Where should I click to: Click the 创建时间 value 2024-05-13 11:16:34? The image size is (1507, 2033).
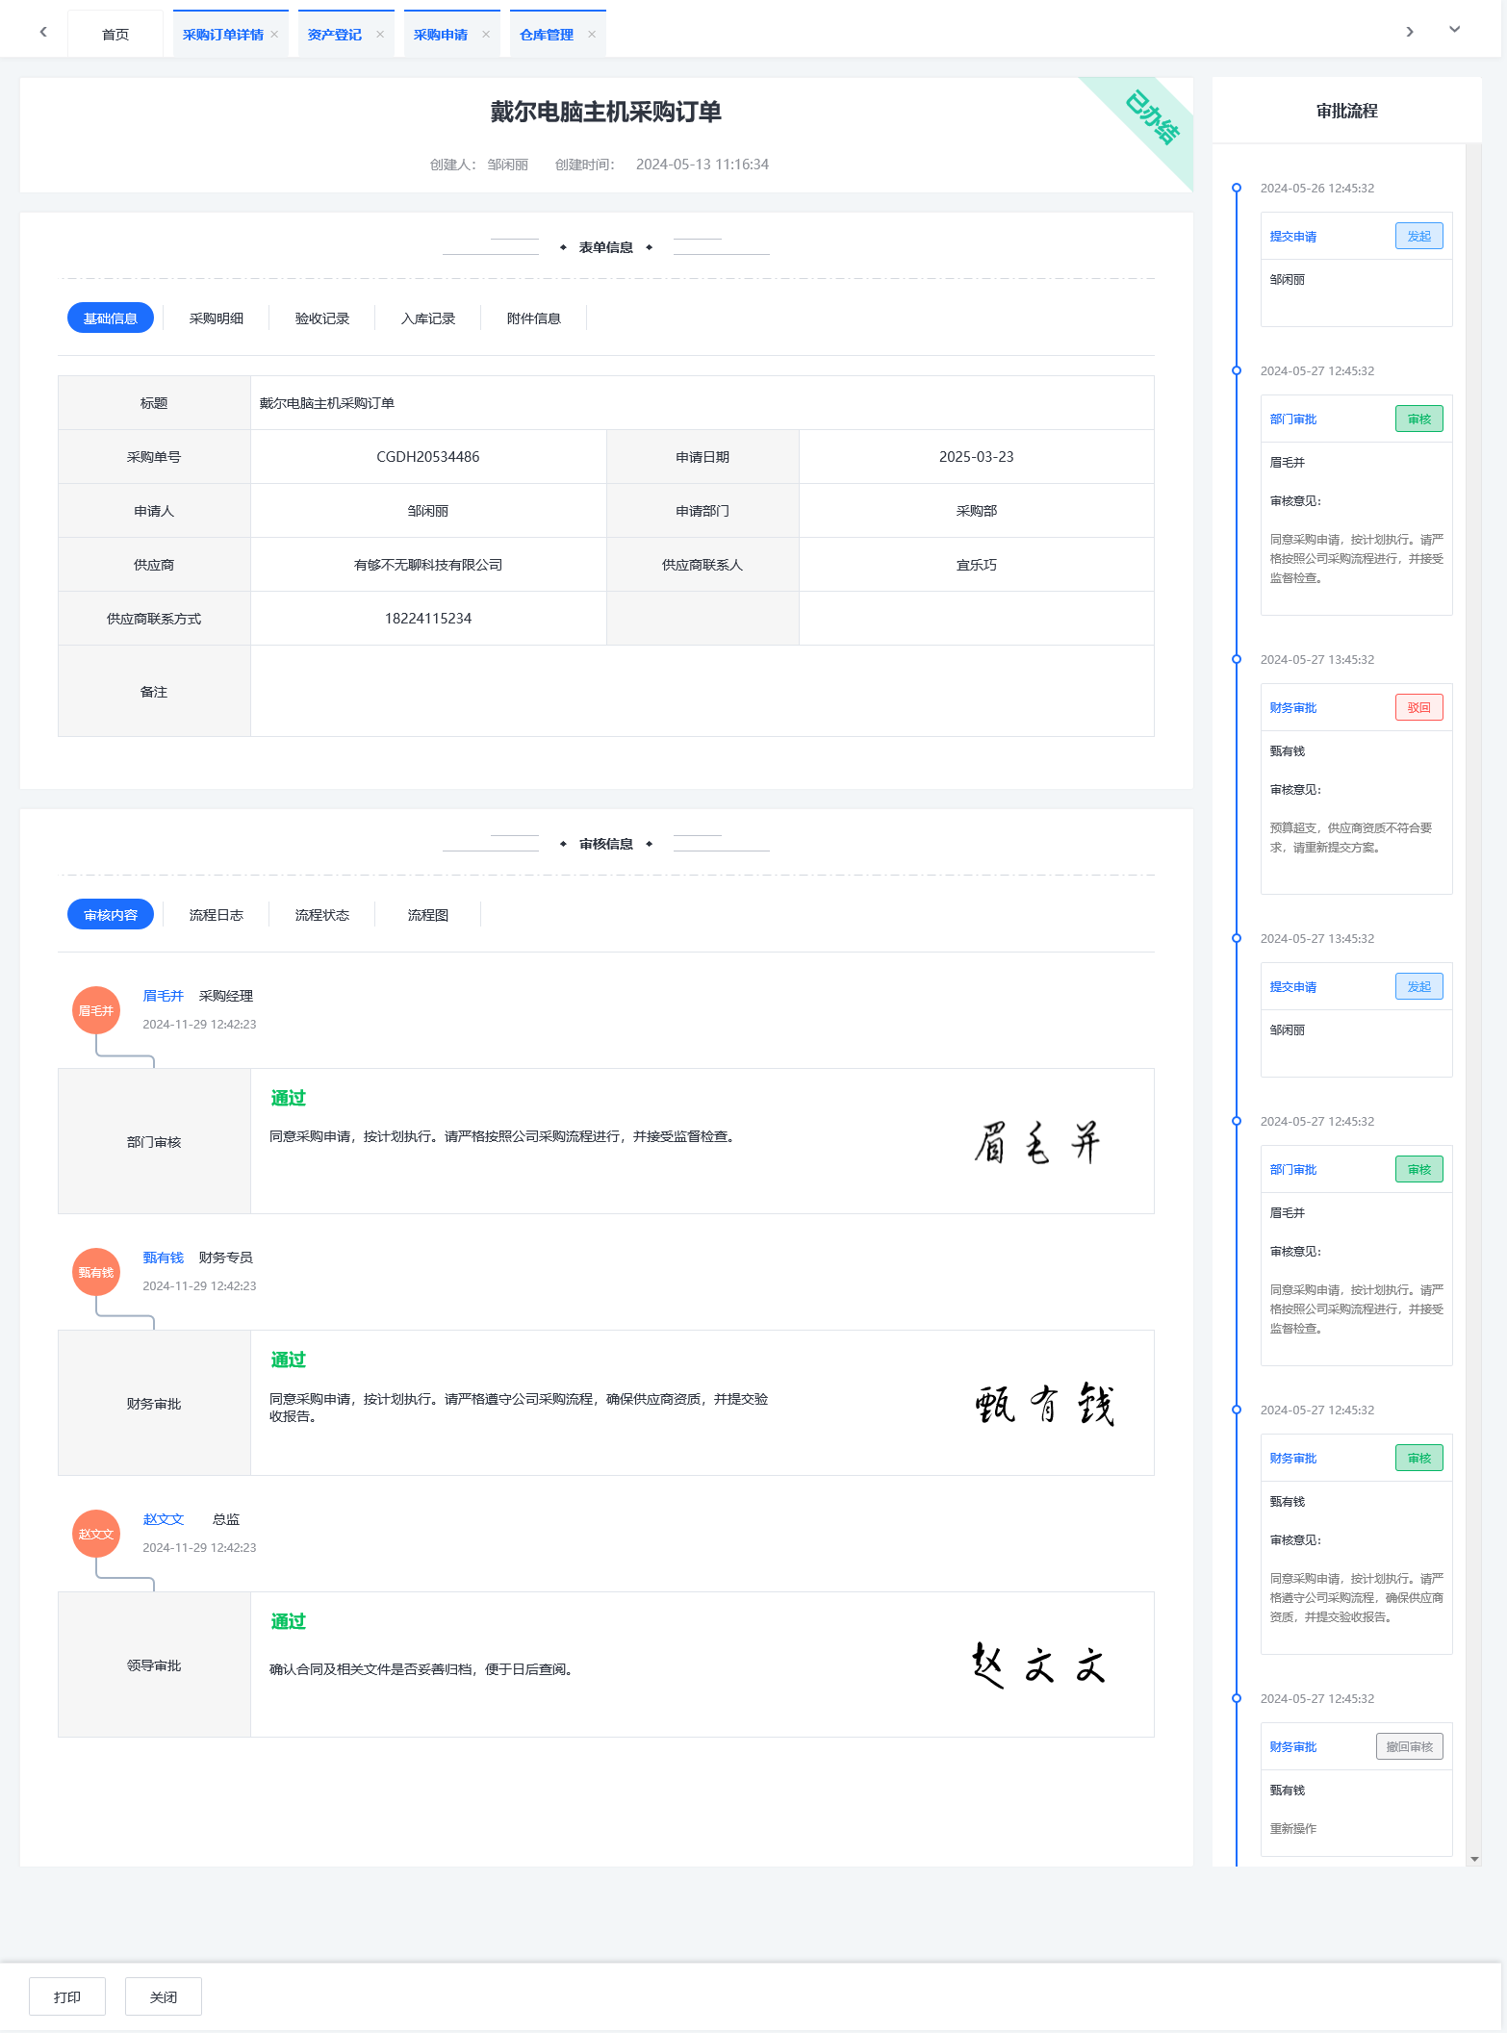pyautogui.click(x=702, y=165)
